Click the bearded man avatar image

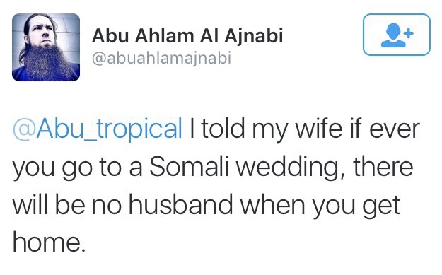tap(46, 47)
